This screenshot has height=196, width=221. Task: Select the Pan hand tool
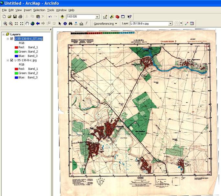pos(27,24)
